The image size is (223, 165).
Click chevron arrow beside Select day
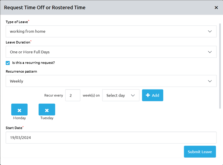pyautogui.click(x=133, y=95)
